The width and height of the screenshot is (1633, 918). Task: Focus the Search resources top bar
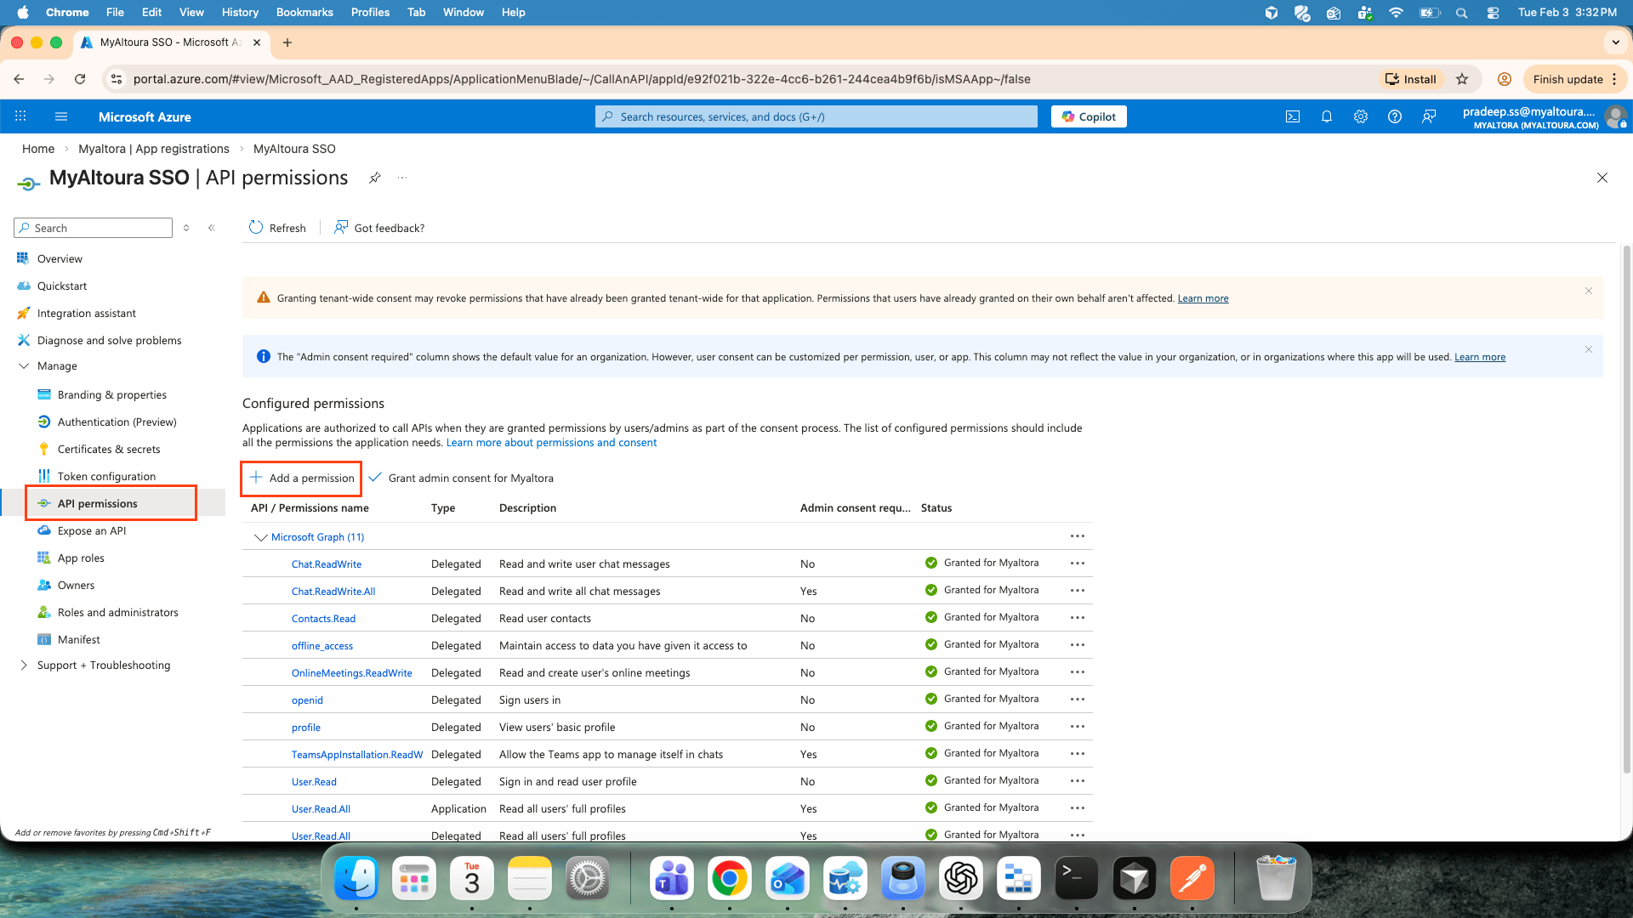816,116
